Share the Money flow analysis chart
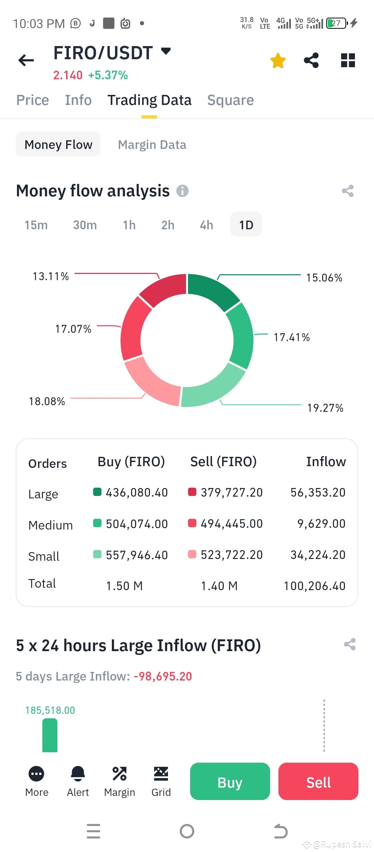 pyautogui.click(x=348, y=191)
